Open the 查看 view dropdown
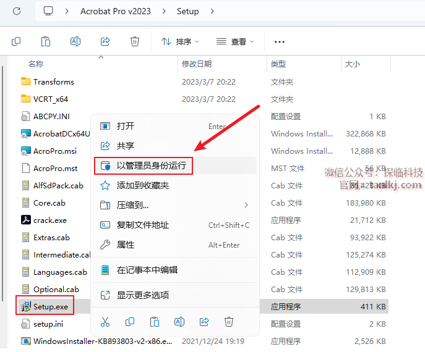This screenshot has height=352, width=425. [x=235, y=41]
